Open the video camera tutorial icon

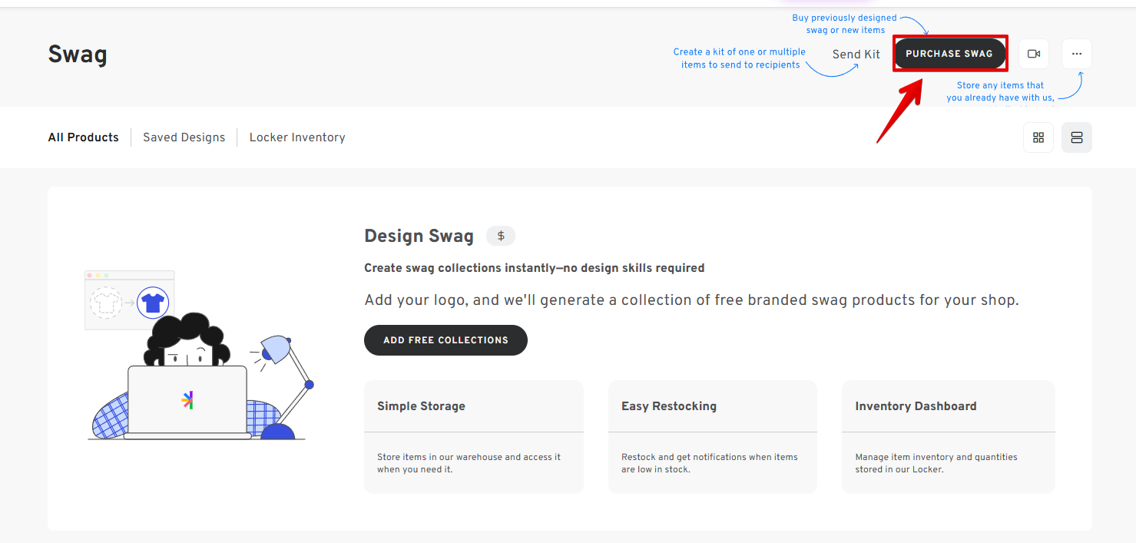(x=1034, y=54)
